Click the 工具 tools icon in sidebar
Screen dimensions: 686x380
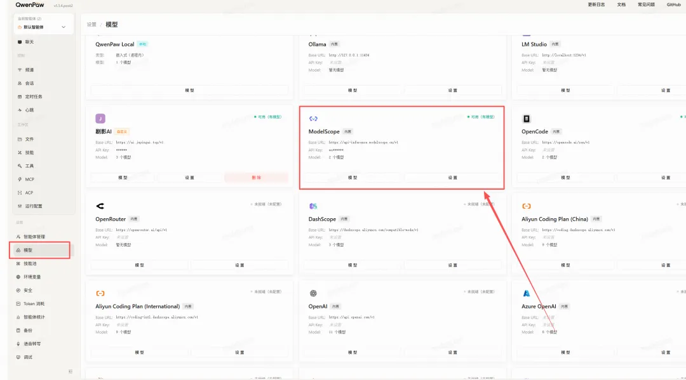pos(20,166)
